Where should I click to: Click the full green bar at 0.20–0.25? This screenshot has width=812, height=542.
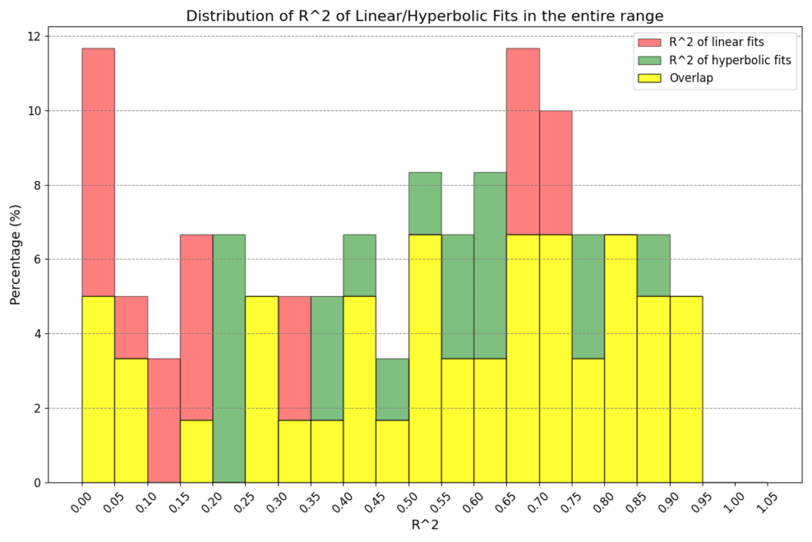[229, 359]
